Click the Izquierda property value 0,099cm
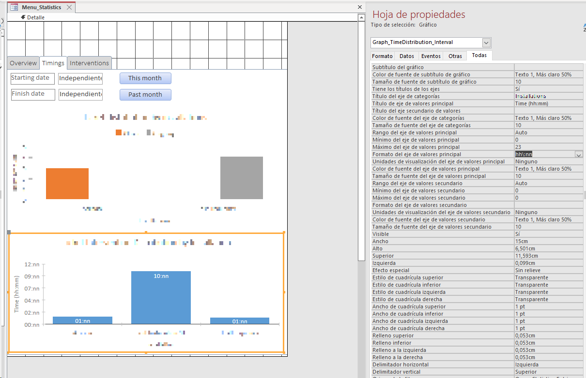The width and height of the screenshot is (586, 378). coord(549,263)
